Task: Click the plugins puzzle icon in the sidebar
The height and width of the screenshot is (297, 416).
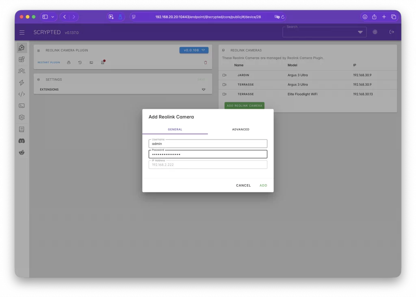Action: (x=22, y=59)
